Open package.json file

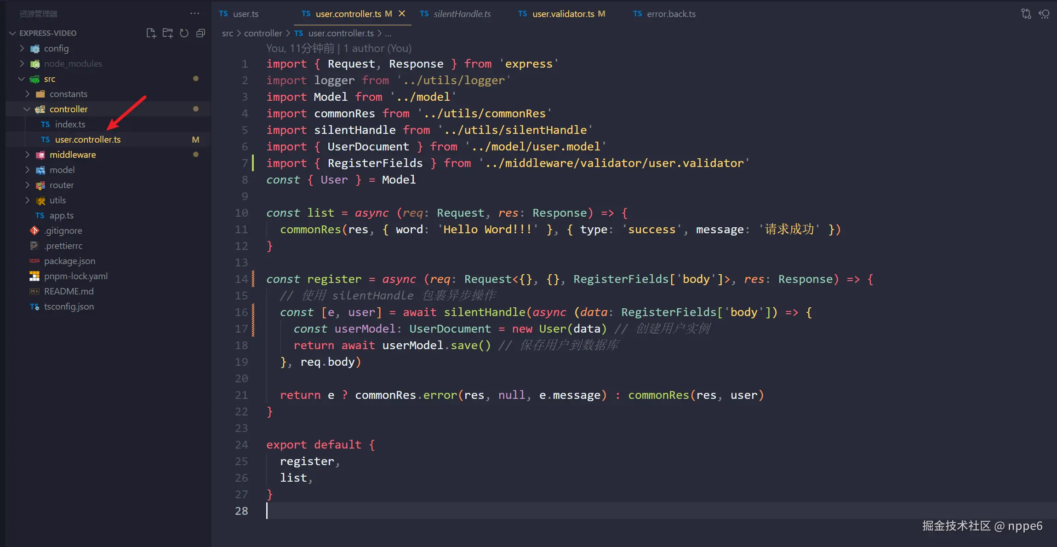(x=69, y=261)
